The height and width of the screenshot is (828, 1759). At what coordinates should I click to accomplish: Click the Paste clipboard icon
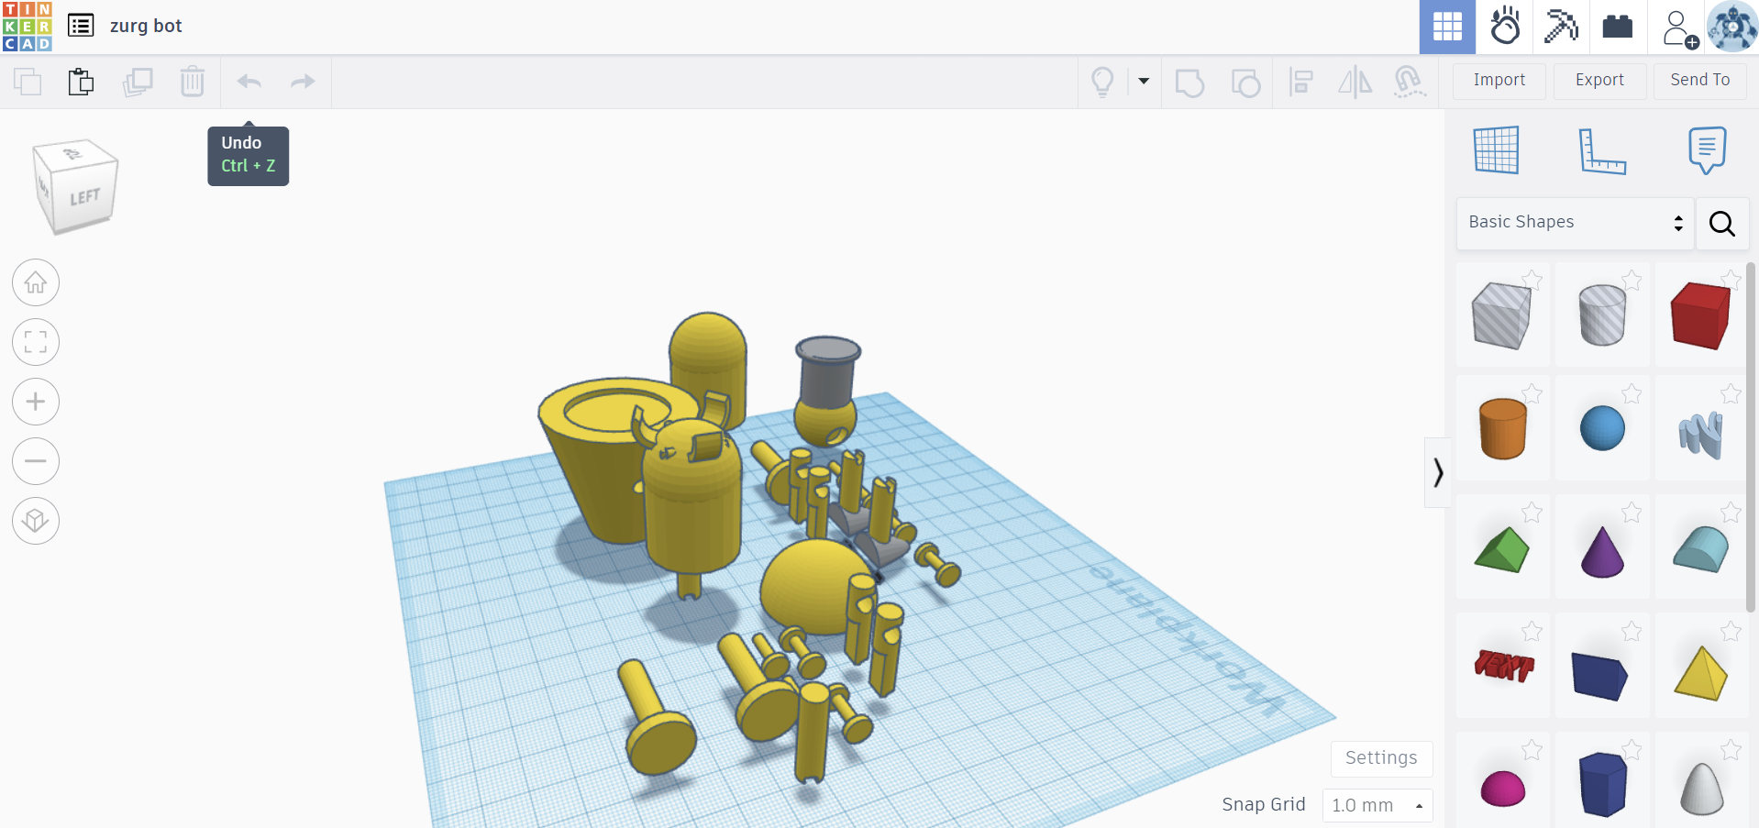tap(82, 82)
